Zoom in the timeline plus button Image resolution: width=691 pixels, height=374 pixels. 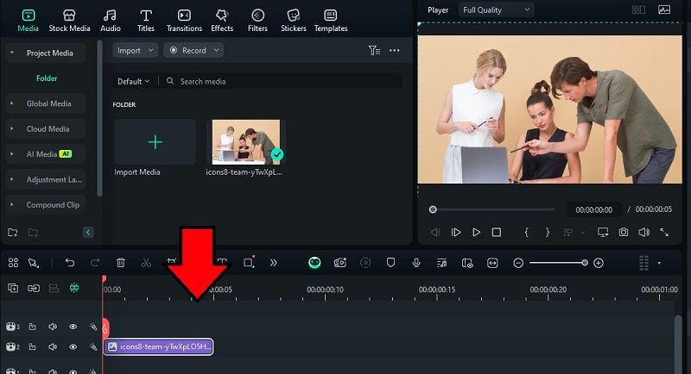pyautogui.click(x=598, y=263)
